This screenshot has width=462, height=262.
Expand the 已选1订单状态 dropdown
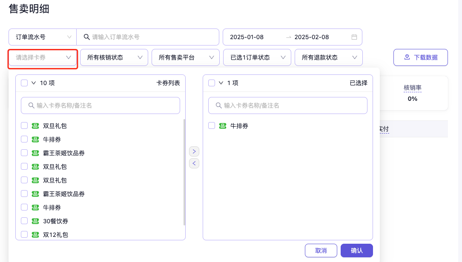(257, 57)
